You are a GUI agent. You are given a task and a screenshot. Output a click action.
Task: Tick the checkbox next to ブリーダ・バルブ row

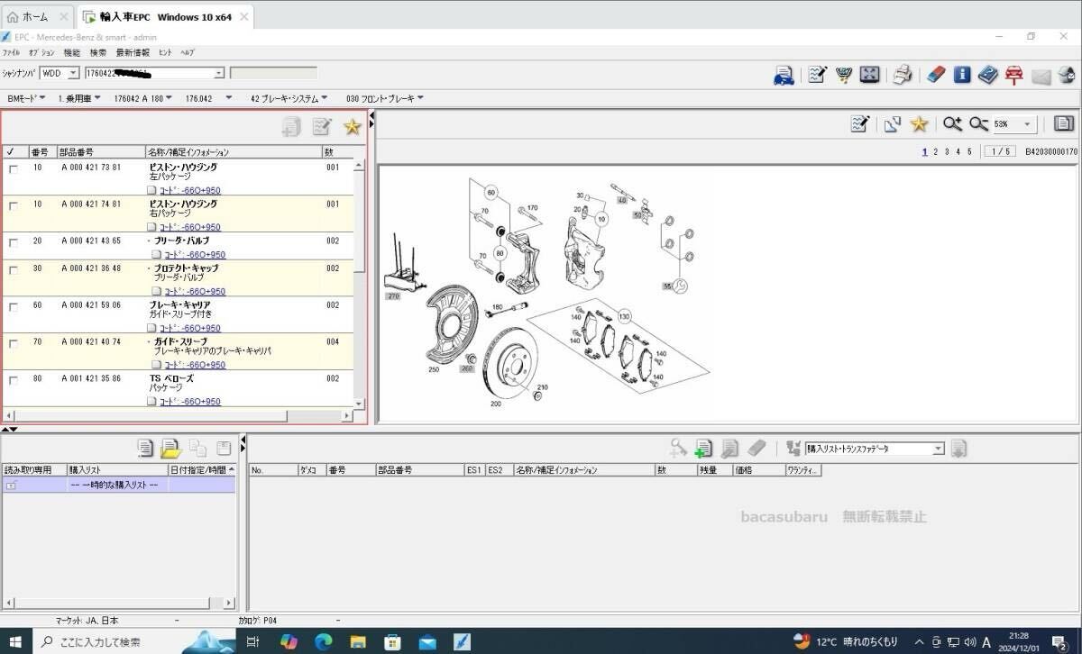click(x=14, y=241)
